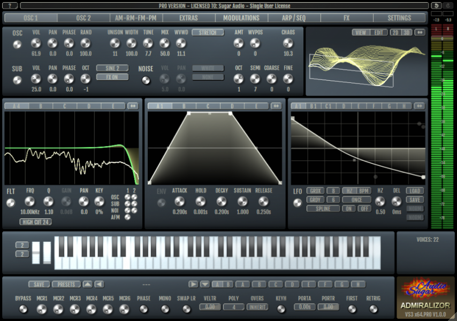Click the LOAD button in the LFO section

[x=414, y=191]
